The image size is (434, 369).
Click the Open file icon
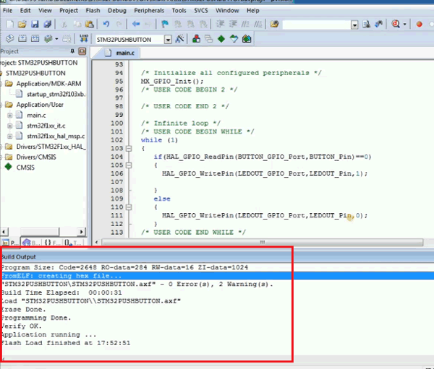[21, 25]
